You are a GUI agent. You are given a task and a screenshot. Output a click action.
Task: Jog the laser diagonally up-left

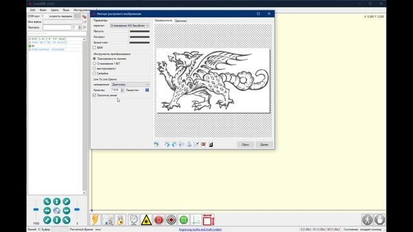(47, 201)
